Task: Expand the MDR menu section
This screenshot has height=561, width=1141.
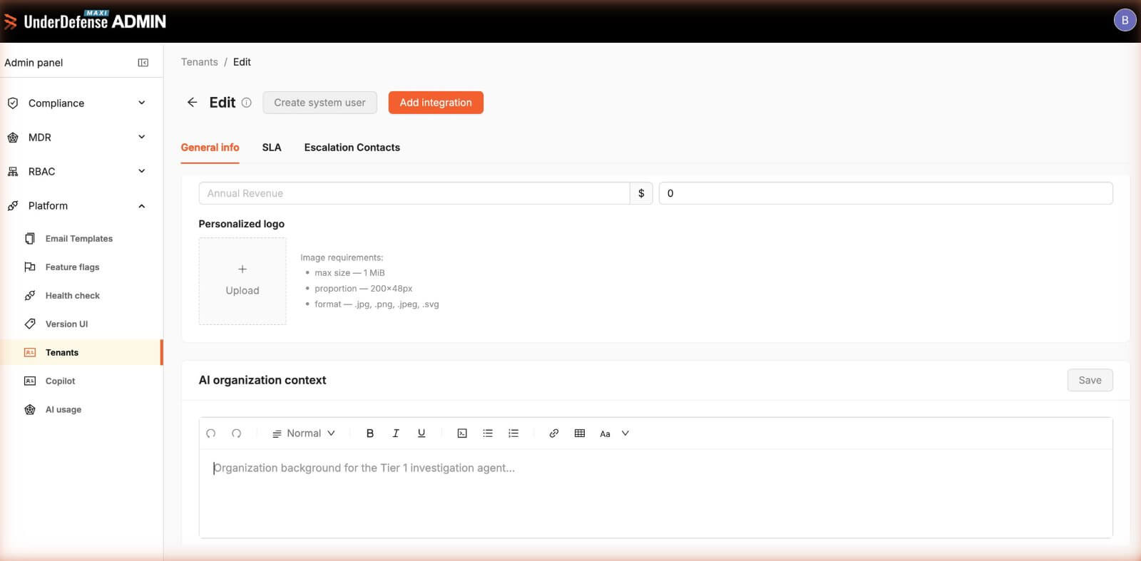Action: (x=77, y=138)
